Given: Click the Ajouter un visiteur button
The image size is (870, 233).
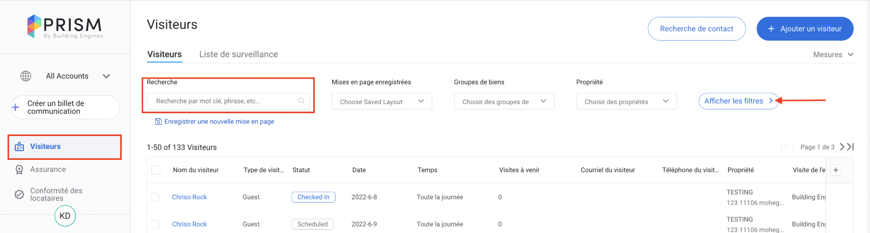Looking at the screenshot, I should point(805,29).
